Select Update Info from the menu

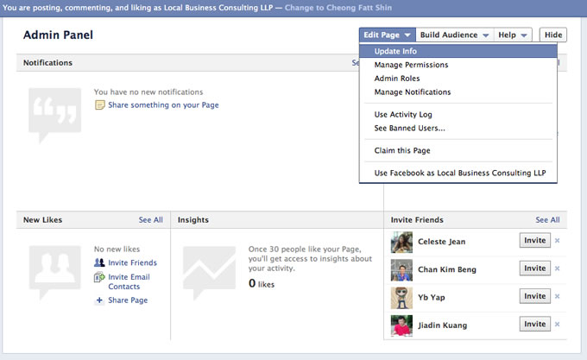point(458,51)
